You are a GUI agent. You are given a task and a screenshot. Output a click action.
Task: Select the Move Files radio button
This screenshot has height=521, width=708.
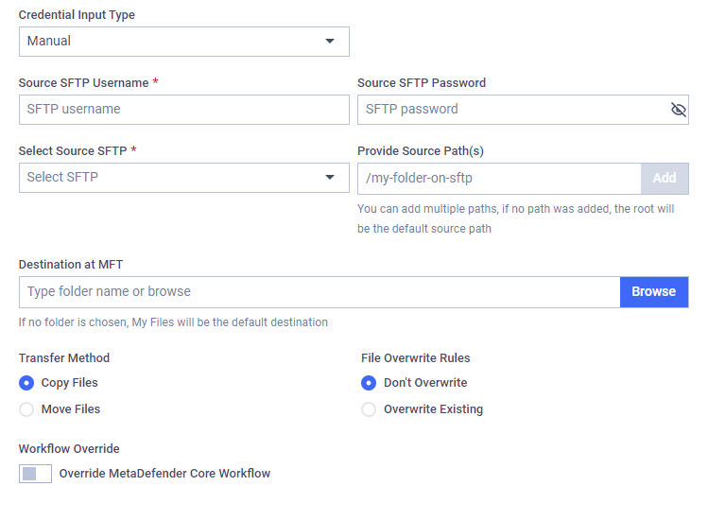click(26, 409)
